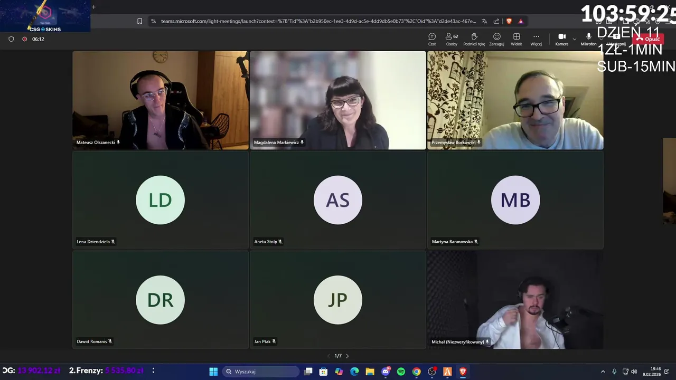
Task: Click the JP avatar of Jan Ptak
Action: (x=337, y=300)
